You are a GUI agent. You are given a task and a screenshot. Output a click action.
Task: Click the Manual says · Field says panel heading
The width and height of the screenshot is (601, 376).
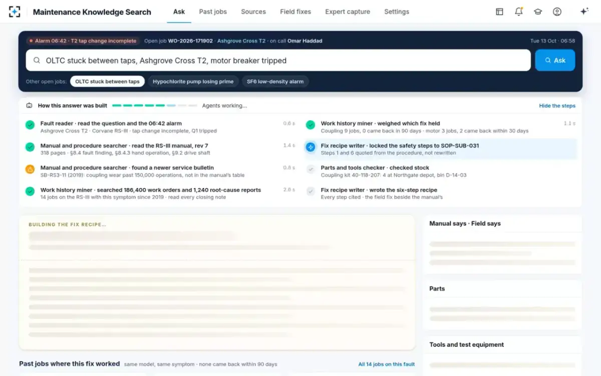point(465,224)
